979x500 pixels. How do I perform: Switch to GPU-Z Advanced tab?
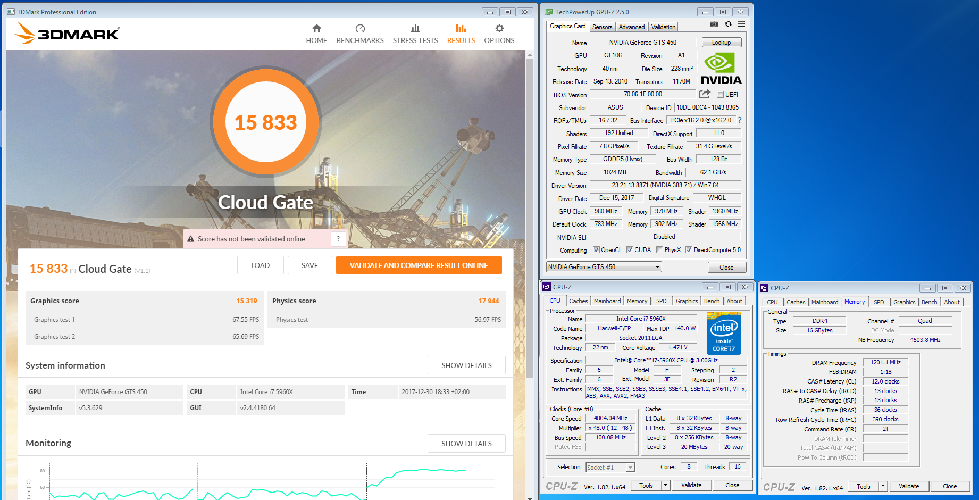click(x=632, y=27)
